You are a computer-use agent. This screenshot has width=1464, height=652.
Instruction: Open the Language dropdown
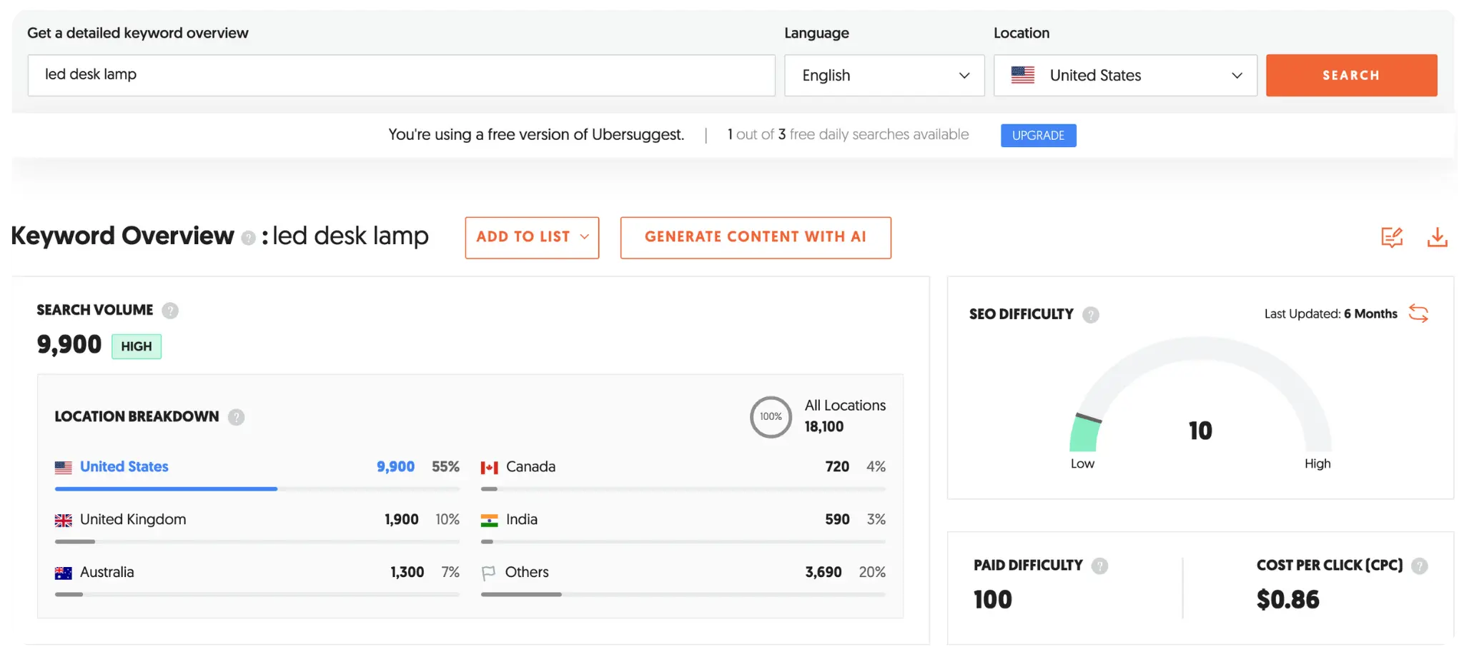(884, 75)
